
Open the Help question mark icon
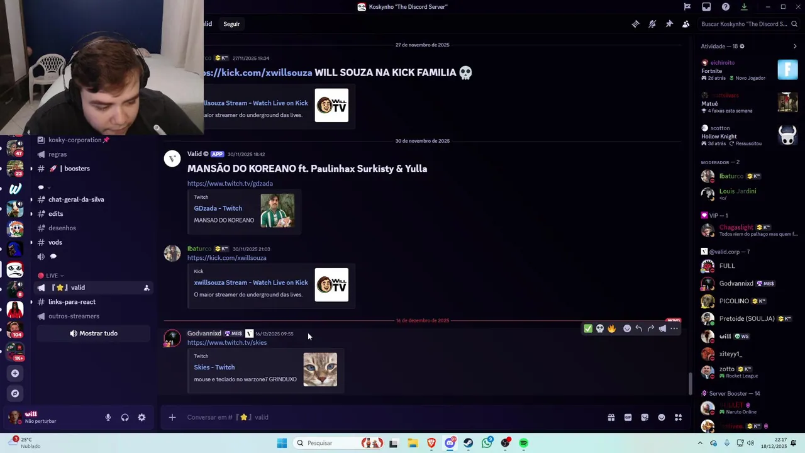tap(726, 7)
